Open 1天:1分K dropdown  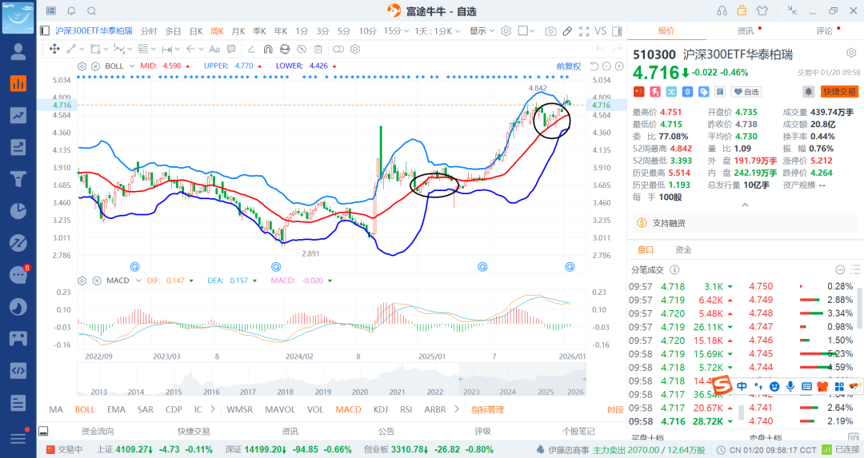pos(438,31)
